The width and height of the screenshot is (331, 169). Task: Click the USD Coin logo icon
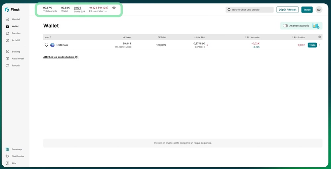(52, 45)
